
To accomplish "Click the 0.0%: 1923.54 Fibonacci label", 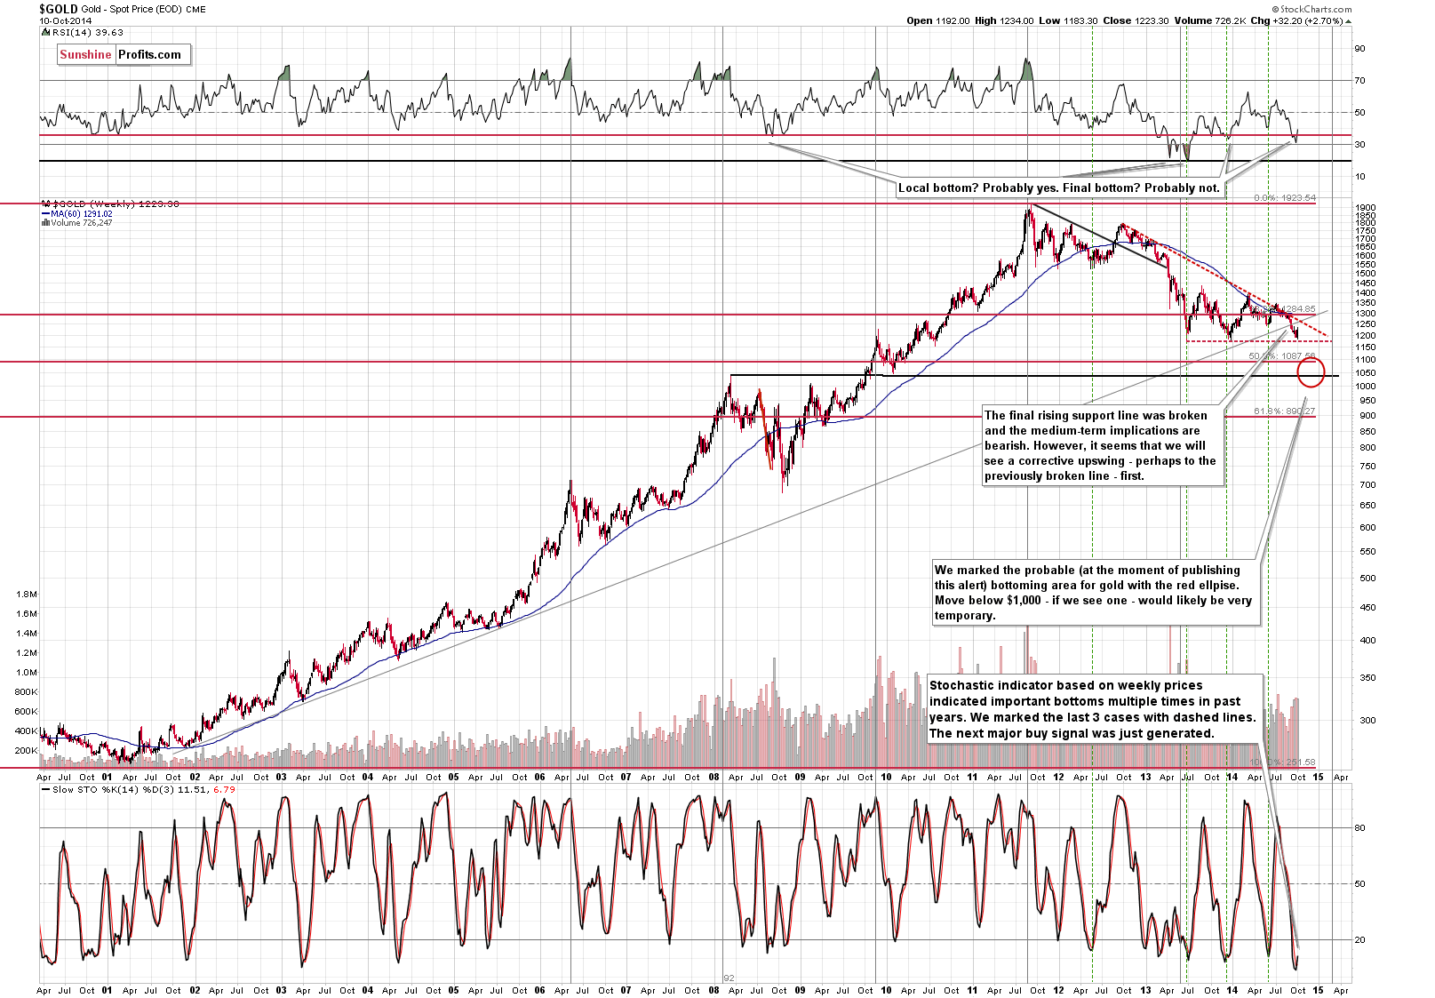I will point(1285,198).
